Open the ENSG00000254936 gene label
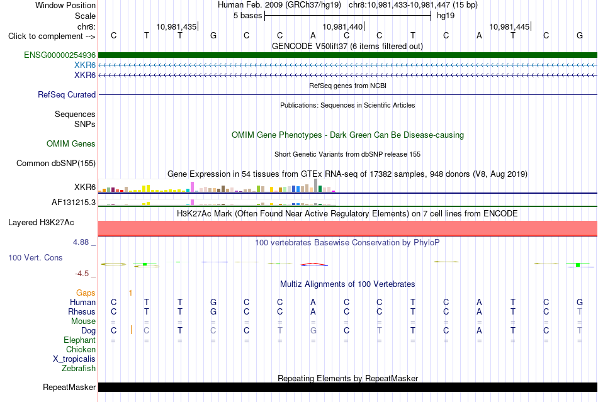This screenshot has width=598, height=402. (x=60, y=55)
